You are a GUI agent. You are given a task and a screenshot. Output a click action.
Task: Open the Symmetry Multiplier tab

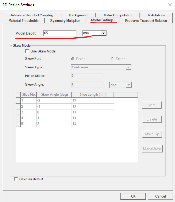pos(65,21)
